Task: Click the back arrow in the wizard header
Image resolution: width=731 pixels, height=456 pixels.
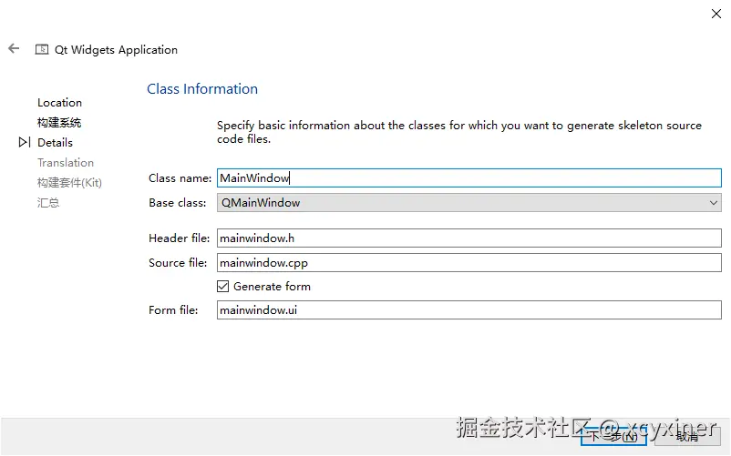Action: [14, 49]
